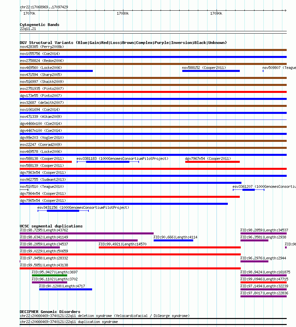Select the dgv7967n54 (Cooper2011) label
The width and height of the screenshot is (296, 327).
click(208, 159)
